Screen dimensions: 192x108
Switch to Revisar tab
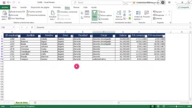pos(76,7)
